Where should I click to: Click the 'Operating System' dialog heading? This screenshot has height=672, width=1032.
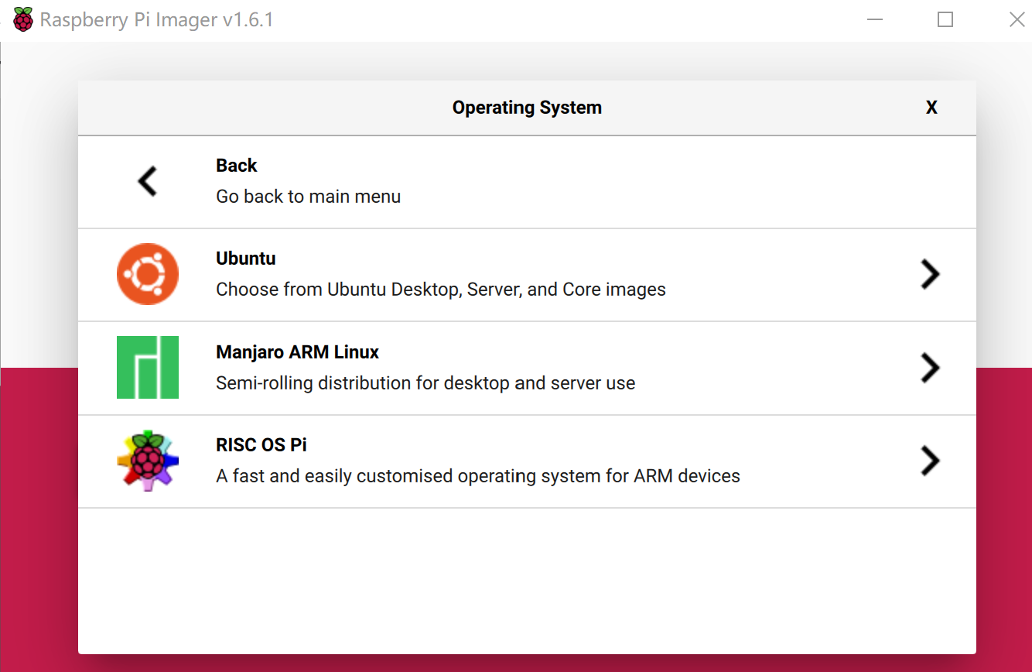pyautogui.click(x=527, y=108)
